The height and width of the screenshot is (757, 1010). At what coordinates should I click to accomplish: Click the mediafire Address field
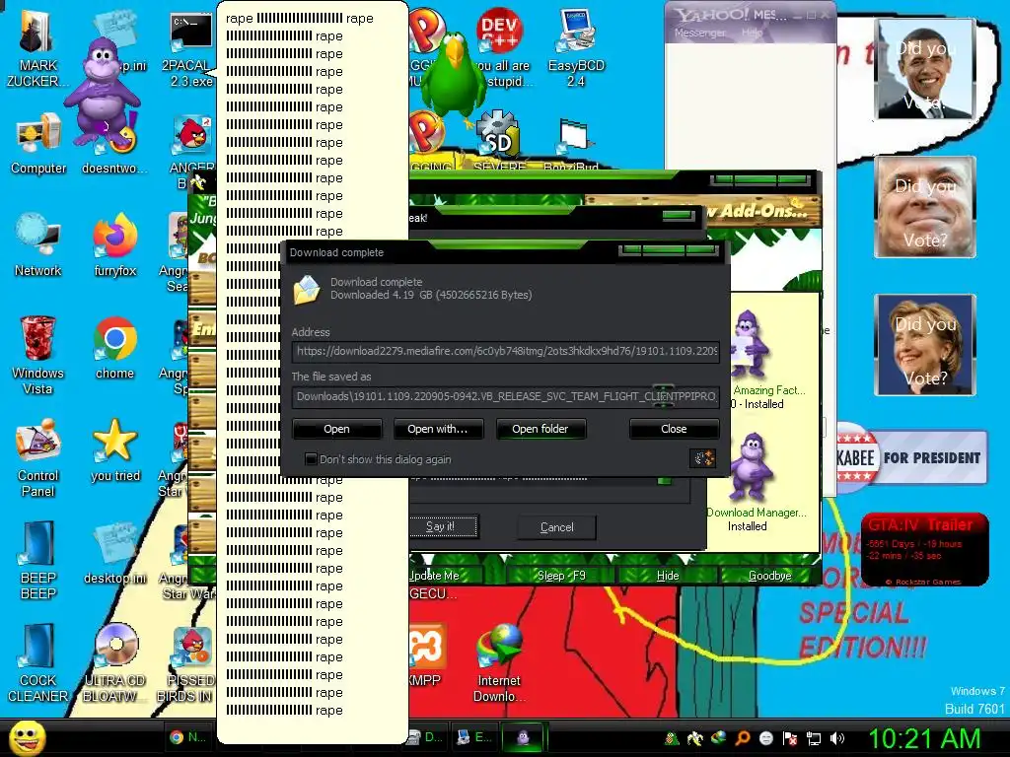click(x=506, y=352)
